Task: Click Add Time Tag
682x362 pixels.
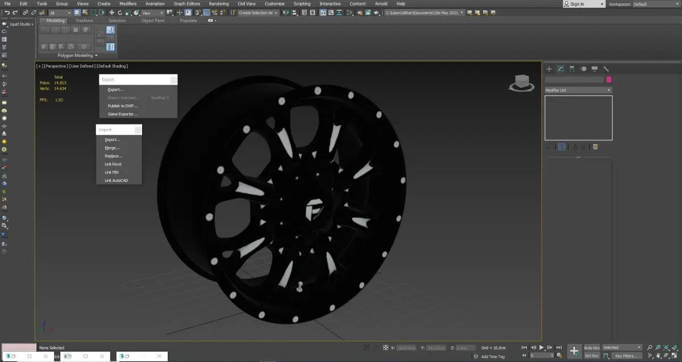Action: coord(492,356)
